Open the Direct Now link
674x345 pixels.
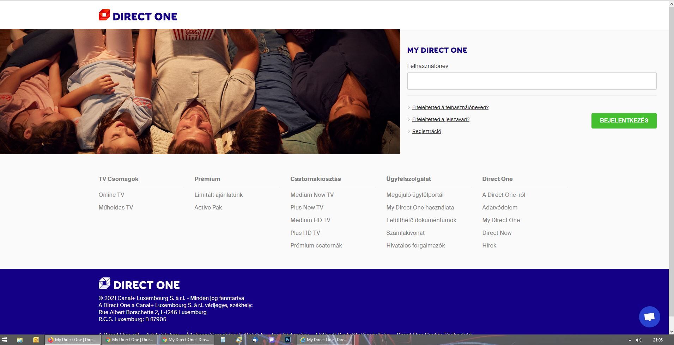(497, 233)
